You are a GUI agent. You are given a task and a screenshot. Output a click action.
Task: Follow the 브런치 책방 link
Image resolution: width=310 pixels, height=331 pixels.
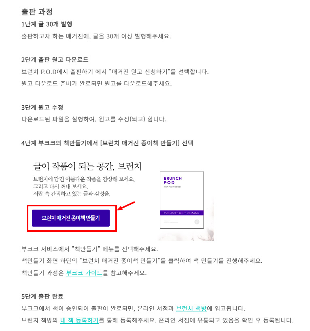pos(191,308)
